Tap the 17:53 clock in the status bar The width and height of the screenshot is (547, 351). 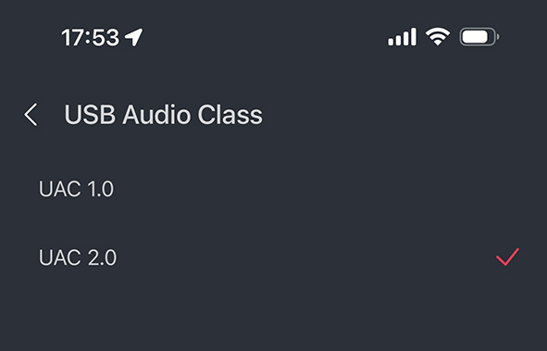[x=91, y=37]
